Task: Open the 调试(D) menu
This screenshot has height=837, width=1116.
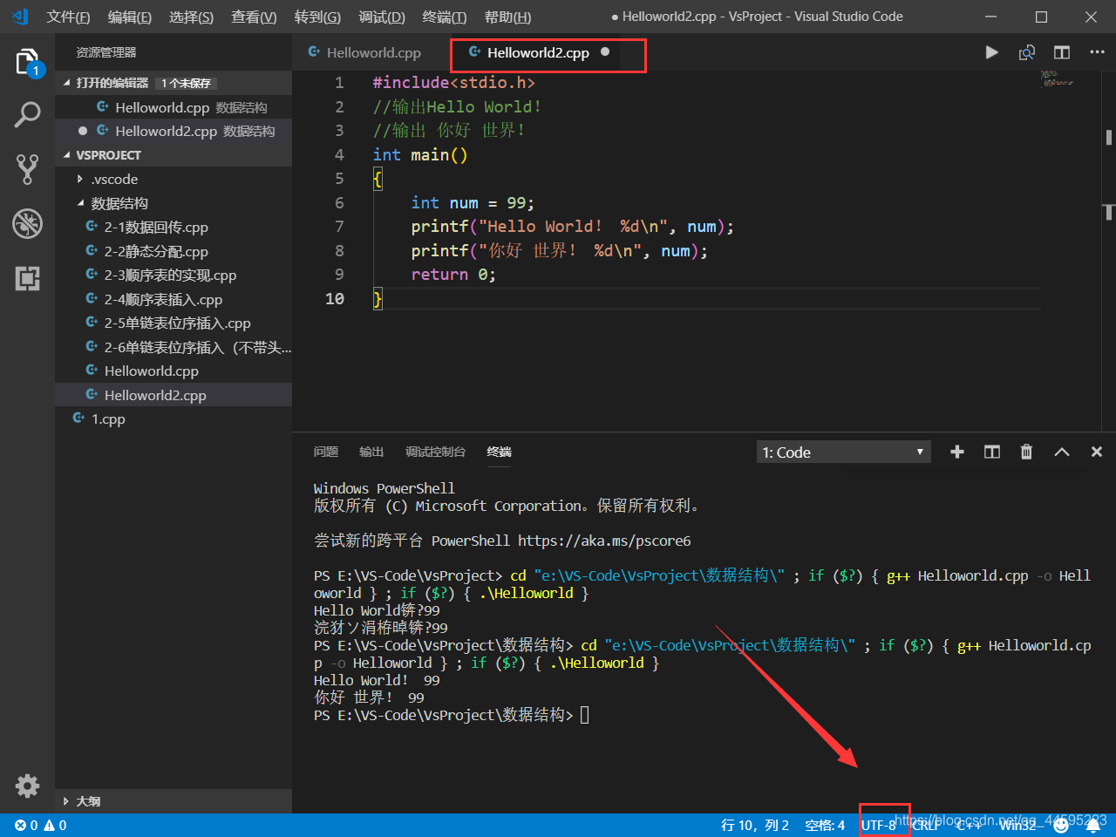Action: click(382, 17)
